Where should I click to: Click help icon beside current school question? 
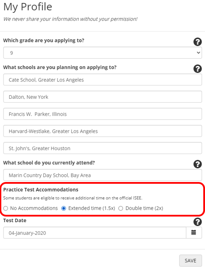click(x=198, y=164)
